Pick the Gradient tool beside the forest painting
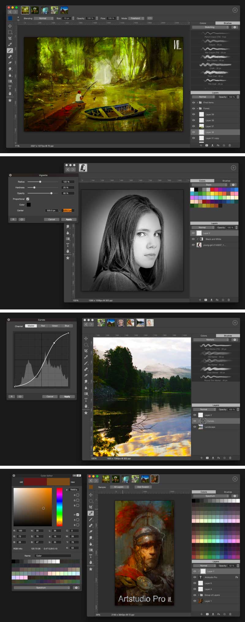This screenshot has width=245, height=622. (10, 81)
